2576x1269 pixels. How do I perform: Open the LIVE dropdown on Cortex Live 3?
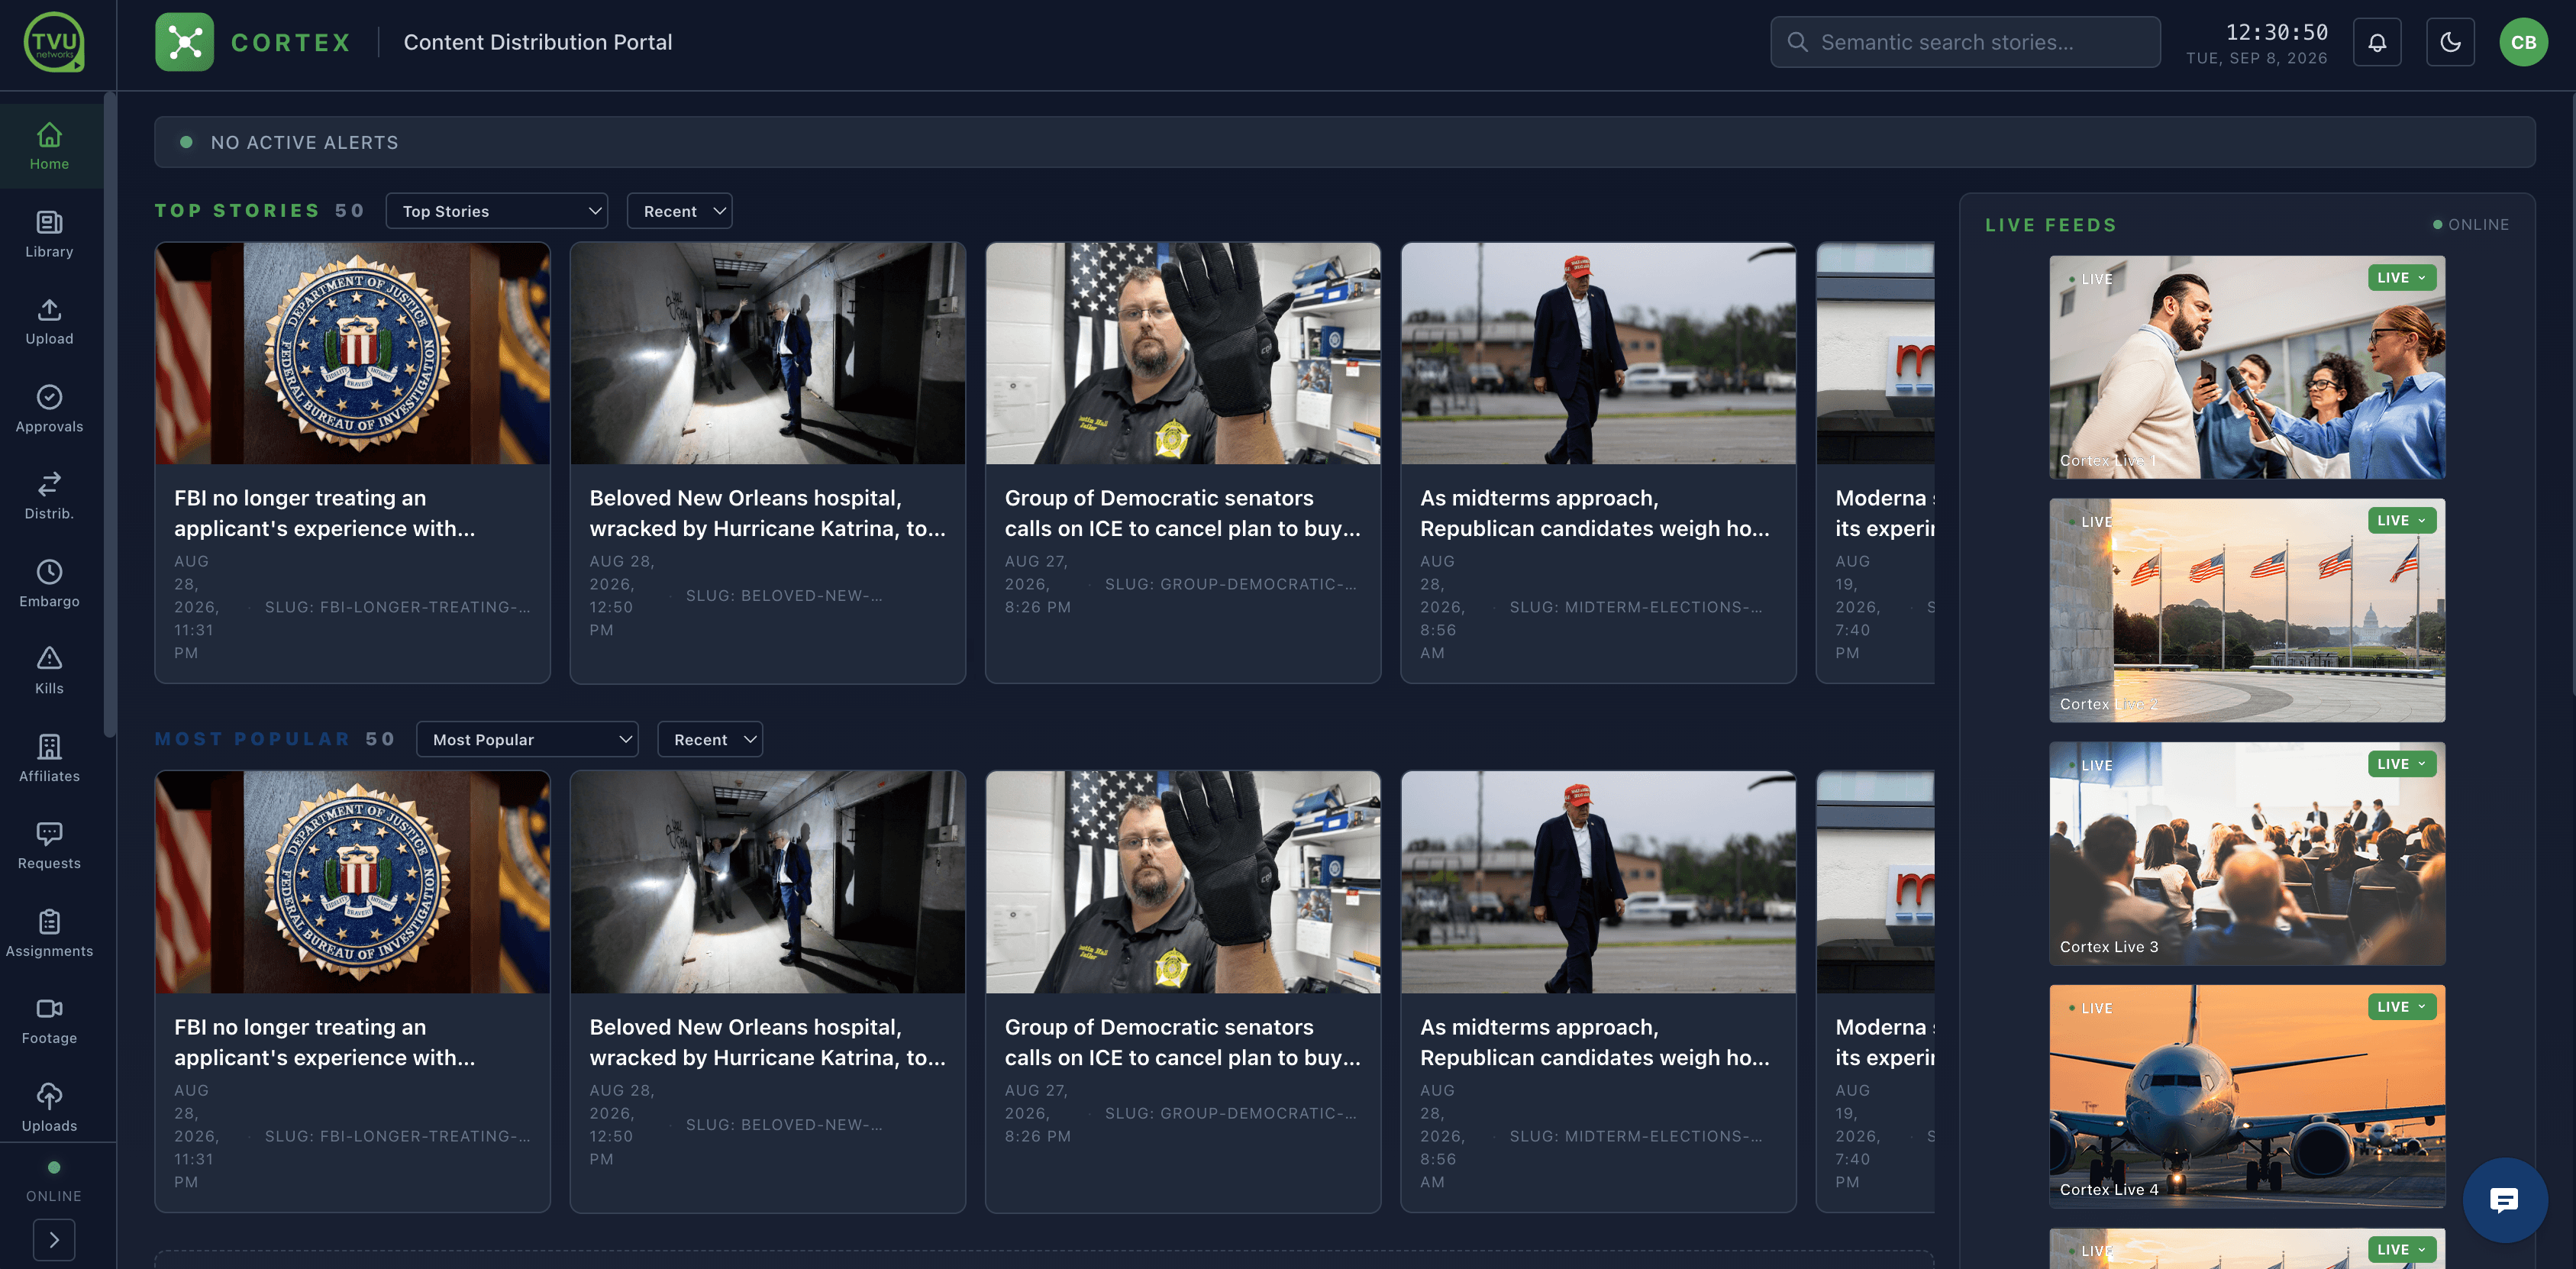pos(2402,764)
